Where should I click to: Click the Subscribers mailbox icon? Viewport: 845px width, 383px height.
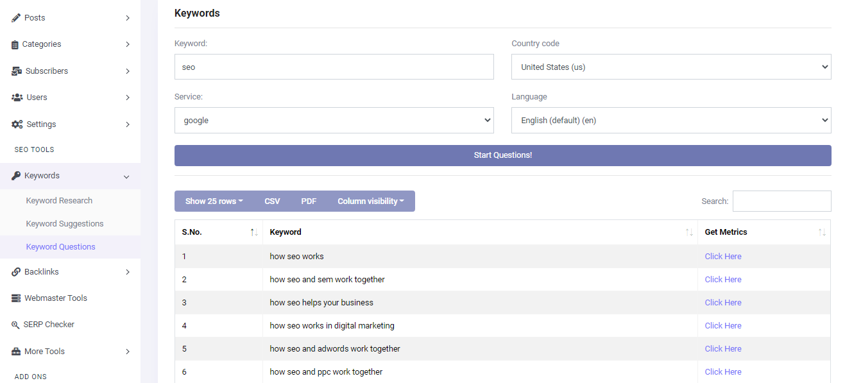coord(17,71)
